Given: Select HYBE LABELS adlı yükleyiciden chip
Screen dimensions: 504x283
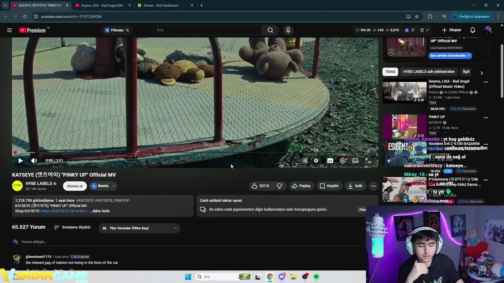Looking at the screenshot, I should click(429, 72).
